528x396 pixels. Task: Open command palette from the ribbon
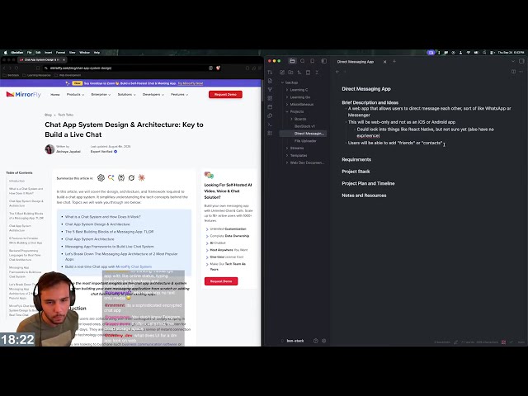coord(270,125)
